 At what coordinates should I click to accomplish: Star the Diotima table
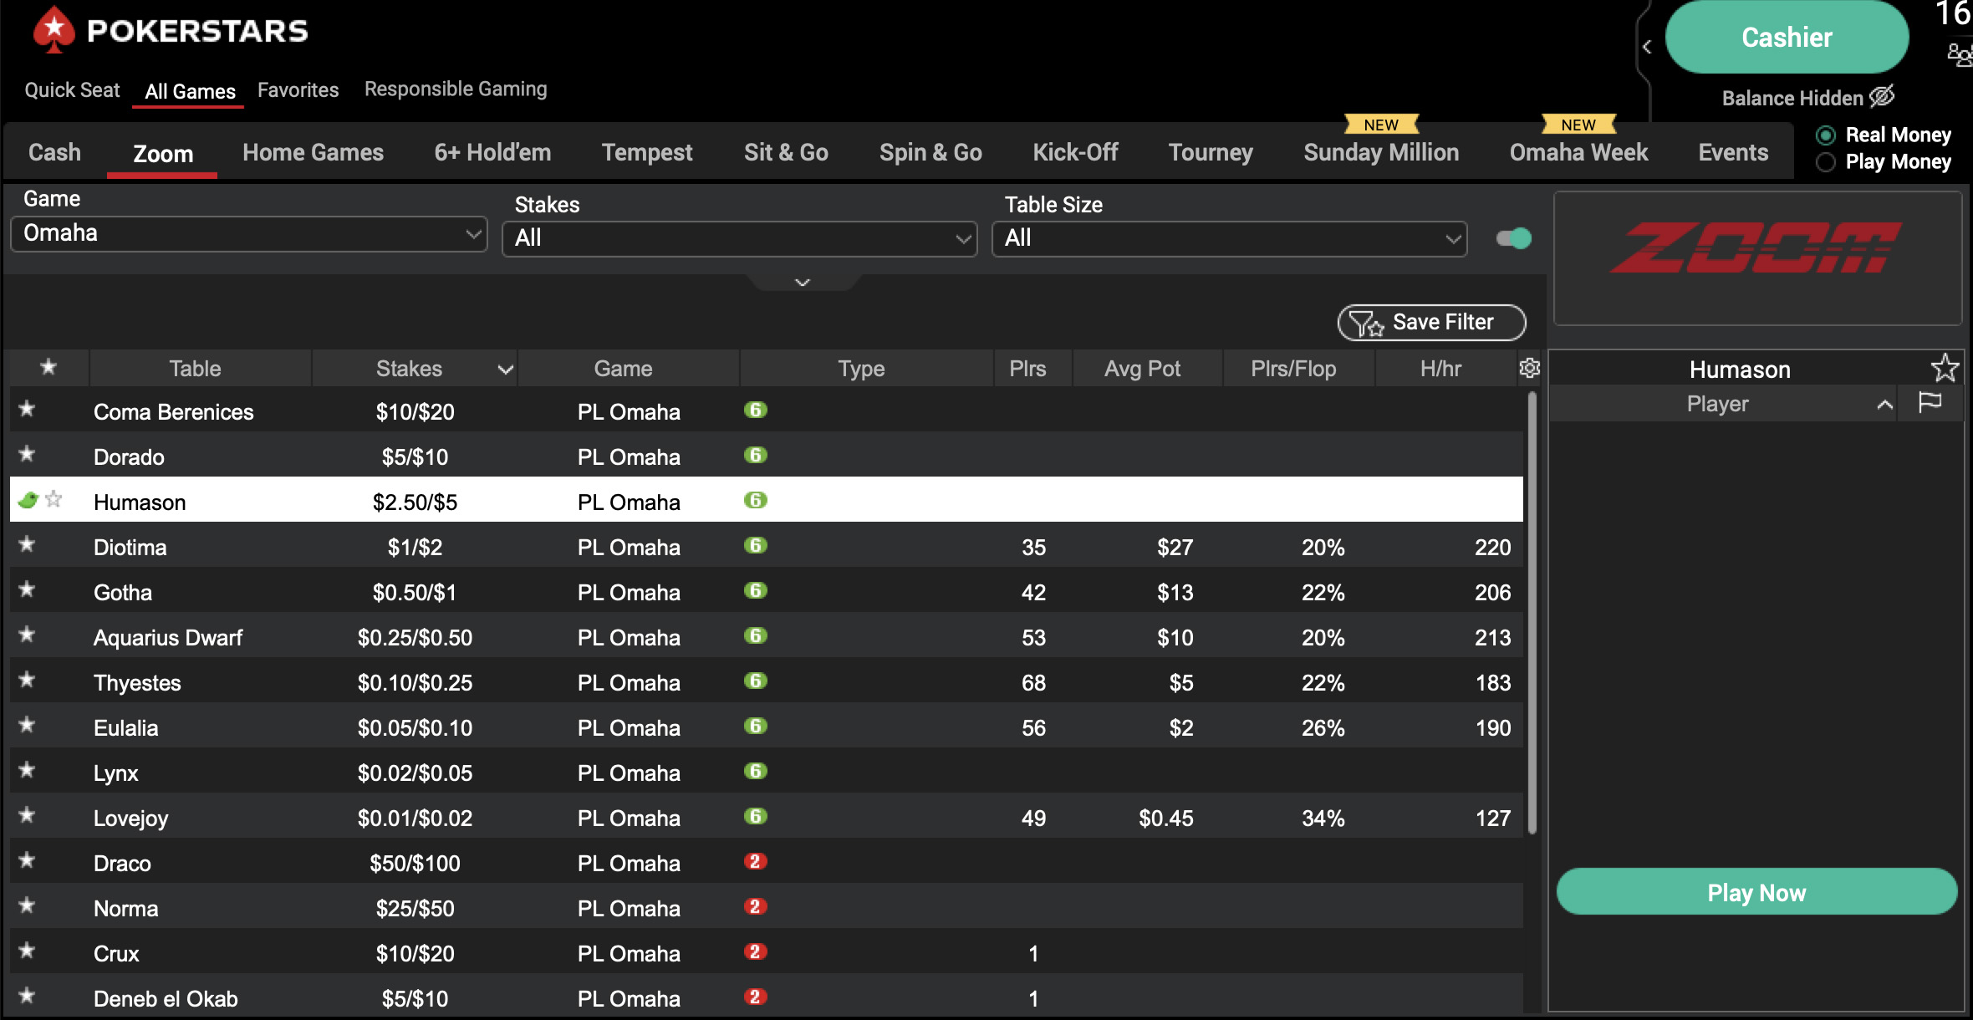[x=27, y=544]
